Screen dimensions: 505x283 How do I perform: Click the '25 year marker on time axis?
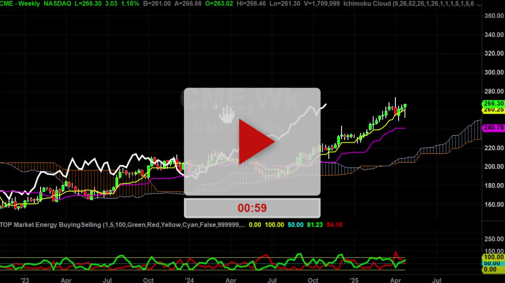tap(354, 280)
